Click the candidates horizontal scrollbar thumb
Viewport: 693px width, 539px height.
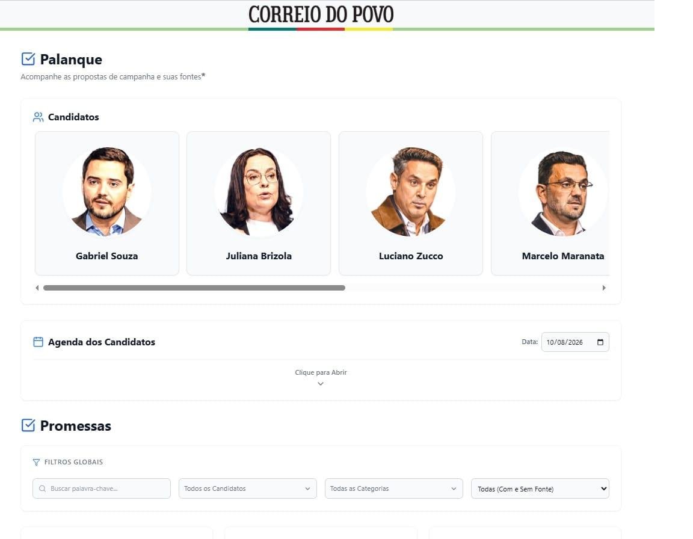(x=194, y=288)
